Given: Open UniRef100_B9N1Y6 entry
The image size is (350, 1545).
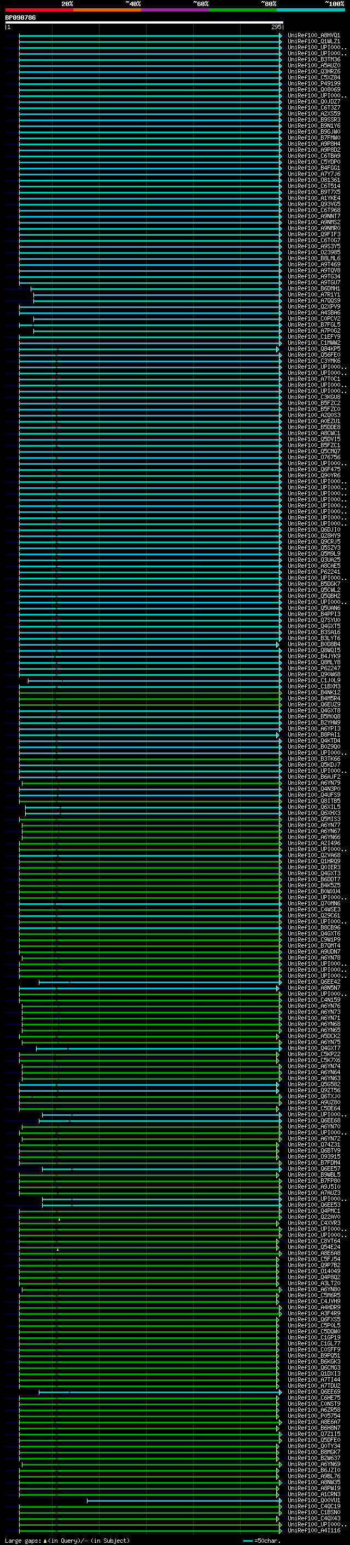Looking at the screenshot, I should (x=314, y=126).
